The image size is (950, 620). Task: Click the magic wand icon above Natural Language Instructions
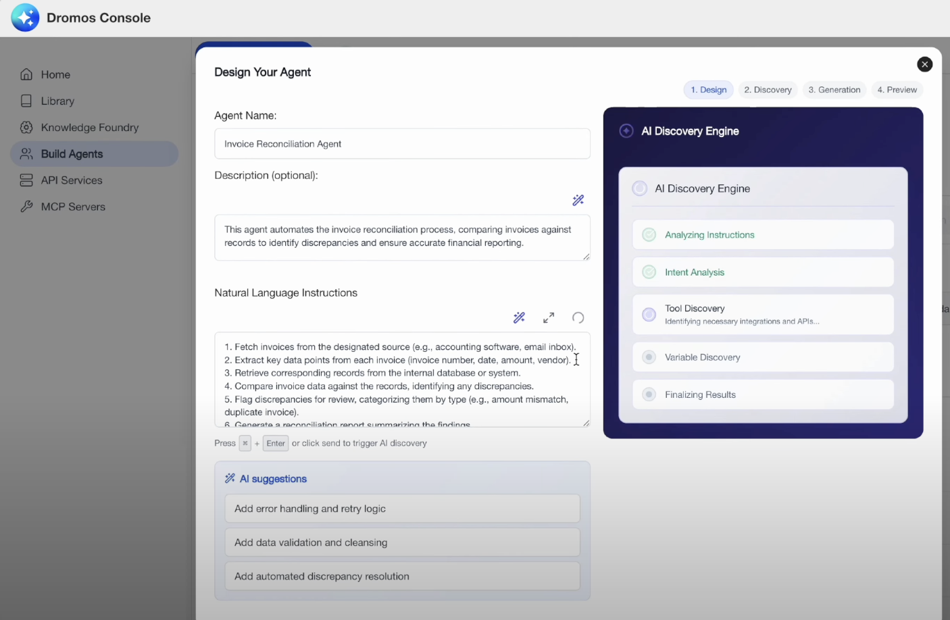(519, 317)
